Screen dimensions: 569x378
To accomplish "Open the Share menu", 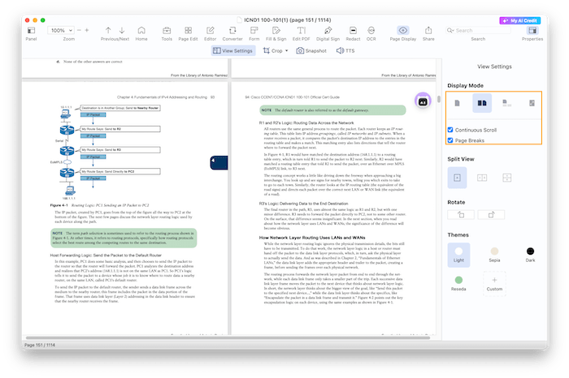I will 428,33.
